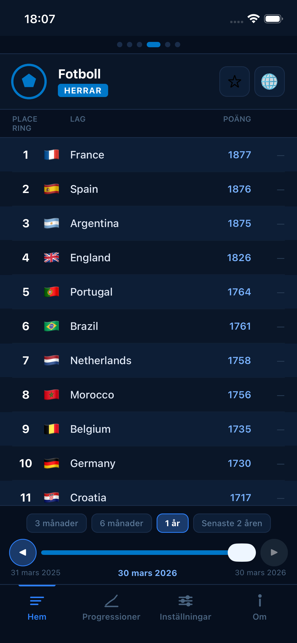Step the timeline backward with the left arrow
297x643 pixels.
(x=23, y=552)
